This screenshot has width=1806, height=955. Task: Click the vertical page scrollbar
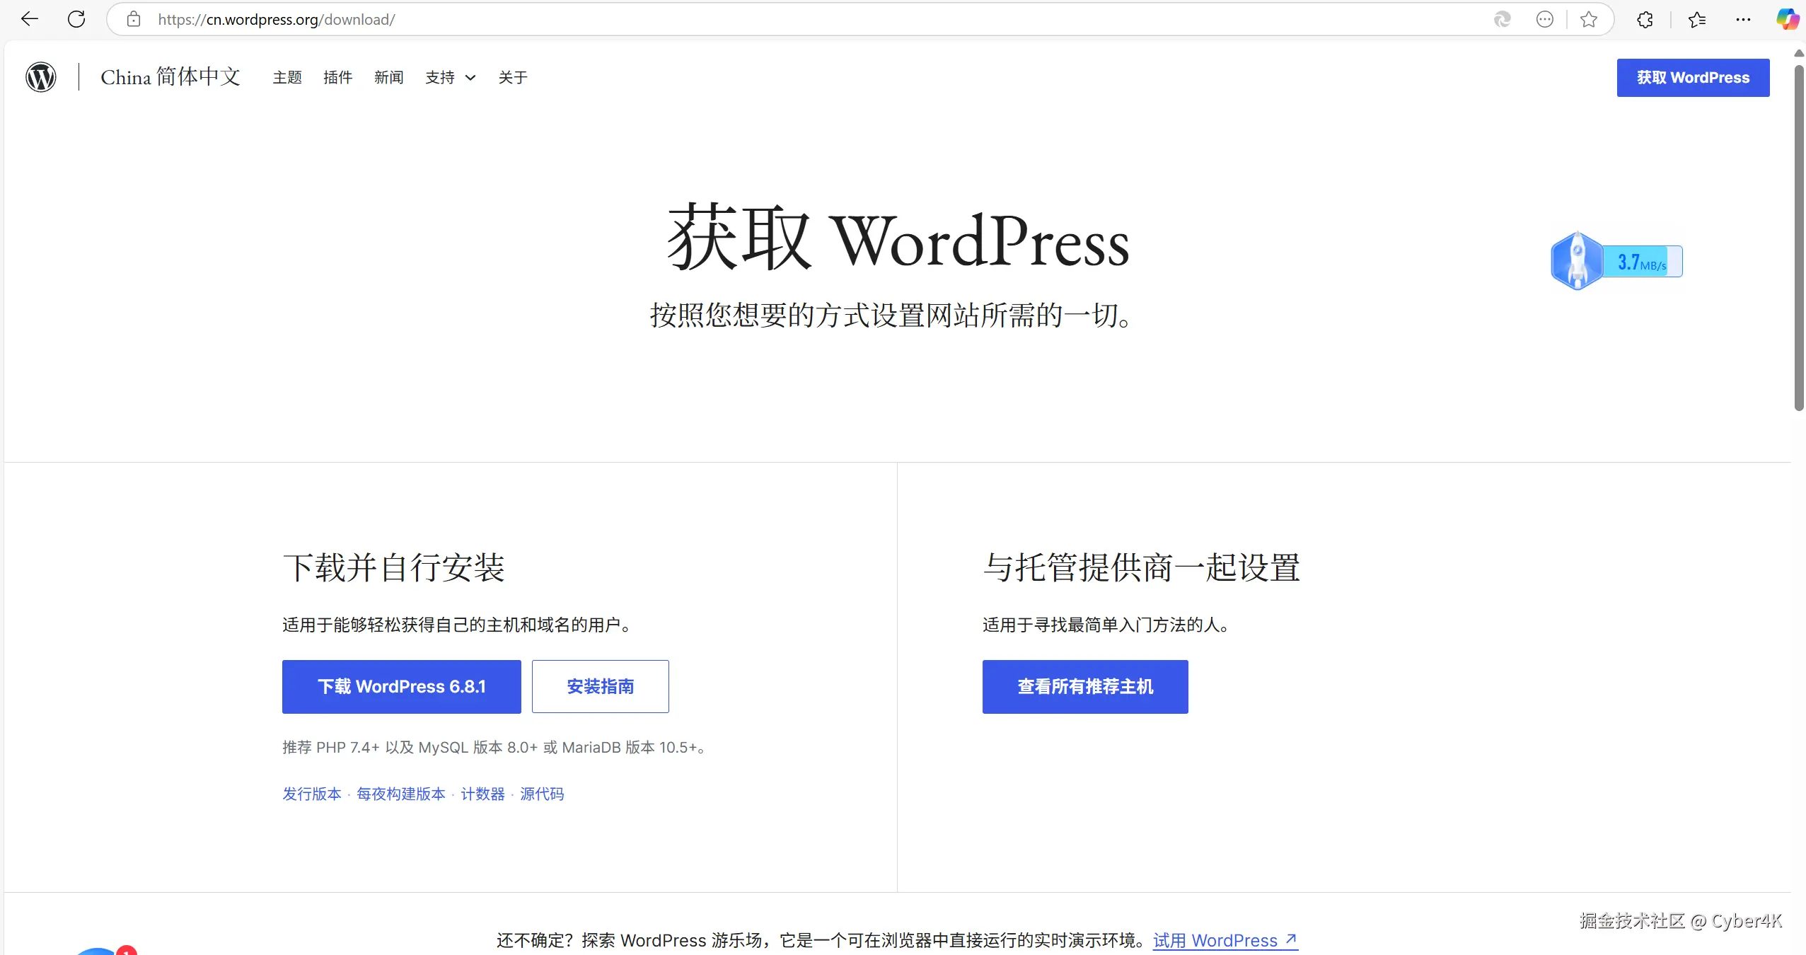point(1798,237)
